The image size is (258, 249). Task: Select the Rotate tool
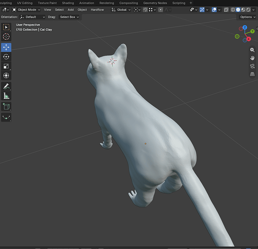tap(6, 57)
